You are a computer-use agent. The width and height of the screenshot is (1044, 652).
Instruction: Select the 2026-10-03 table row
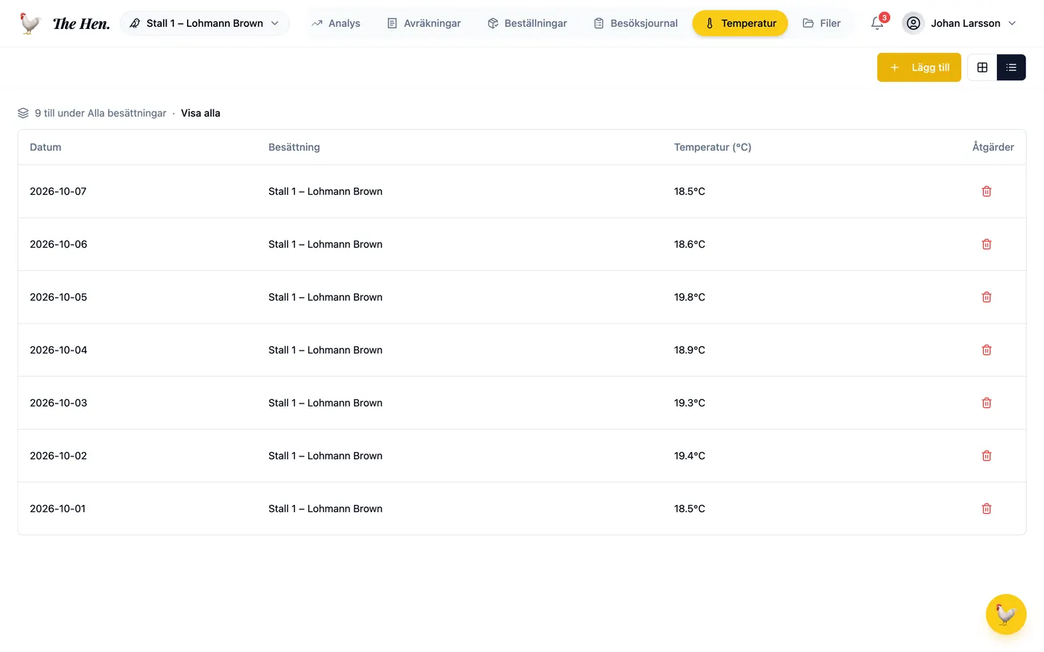522,403
